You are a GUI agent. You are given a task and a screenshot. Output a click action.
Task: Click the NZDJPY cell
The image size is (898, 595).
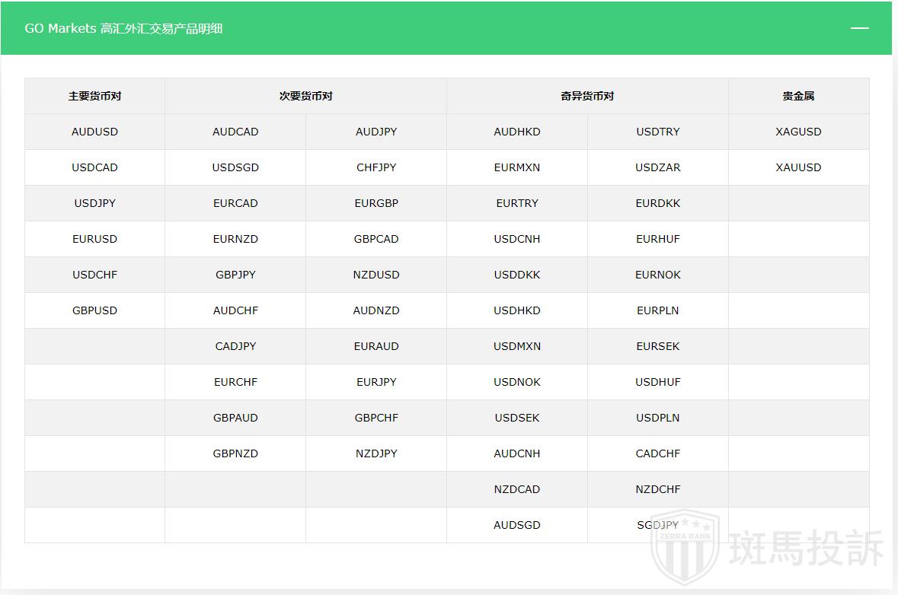376,453
